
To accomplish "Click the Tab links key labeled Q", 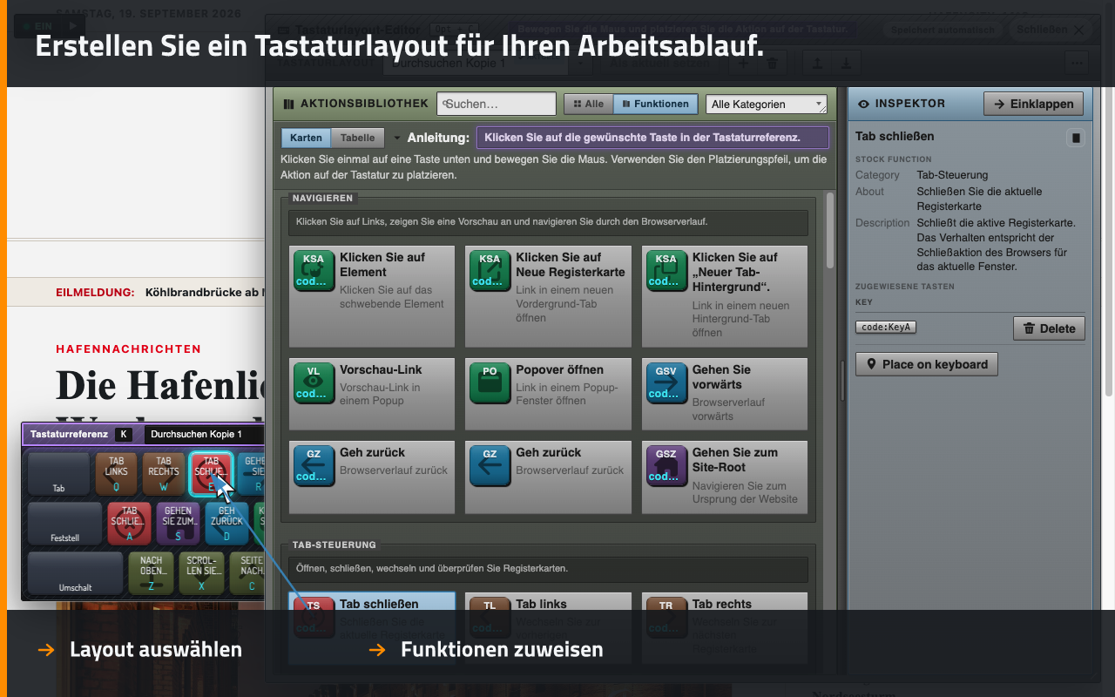I will coord(117,474).
